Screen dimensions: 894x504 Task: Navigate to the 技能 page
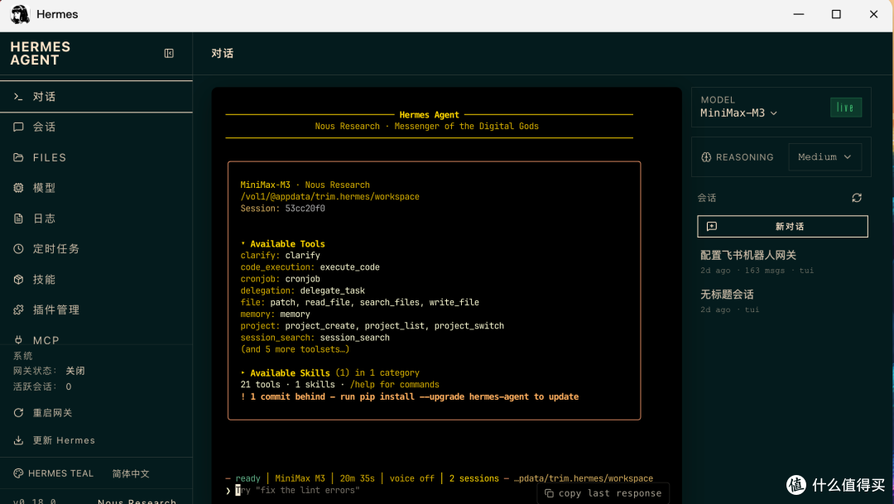(96, 280)
